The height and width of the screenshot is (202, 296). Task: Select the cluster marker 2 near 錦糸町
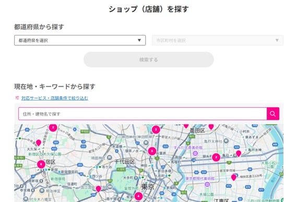tap(216, 157)
